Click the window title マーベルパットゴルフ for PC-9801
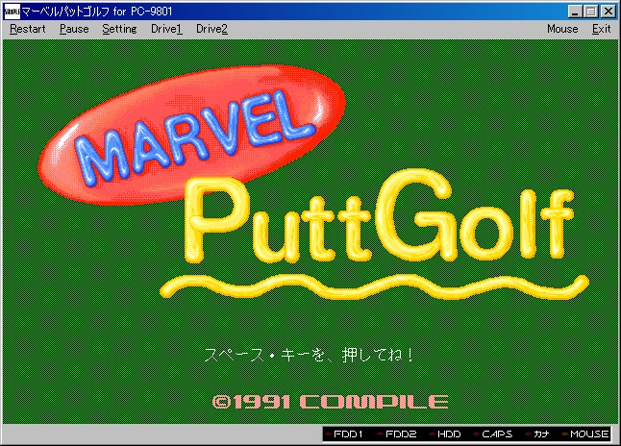 coord(97,12)
